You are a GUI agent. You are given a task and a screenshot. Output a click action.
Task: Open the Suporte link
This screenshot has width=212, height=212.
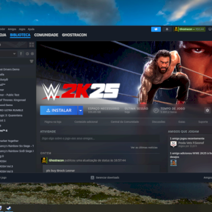(203, 122)
